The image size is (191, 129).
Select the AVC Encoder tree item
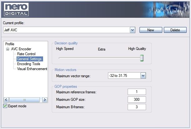click(x=21, y=49)
